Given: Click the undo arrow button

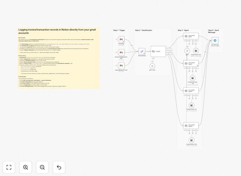Looking at the screenshot, I should click(x=59, y=167).
